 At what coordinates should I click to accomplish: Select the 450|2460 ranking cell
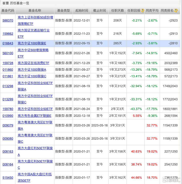click(170, 53)
